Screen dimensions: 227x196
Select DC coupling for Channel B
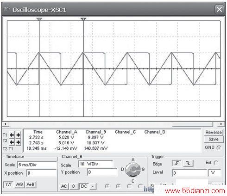tap(84, 186)
